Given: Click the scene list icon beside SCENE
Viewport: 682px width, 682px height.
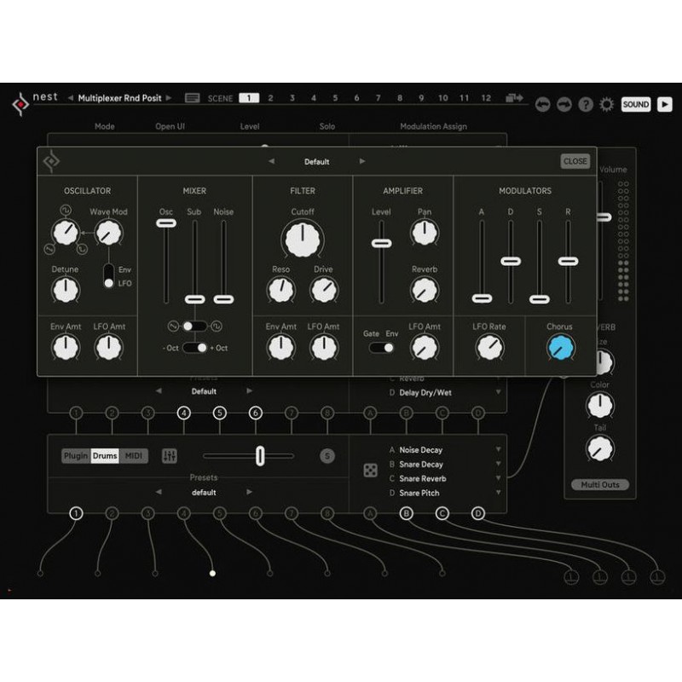Looking at the screenshot, I should click(x=192, y=98).
